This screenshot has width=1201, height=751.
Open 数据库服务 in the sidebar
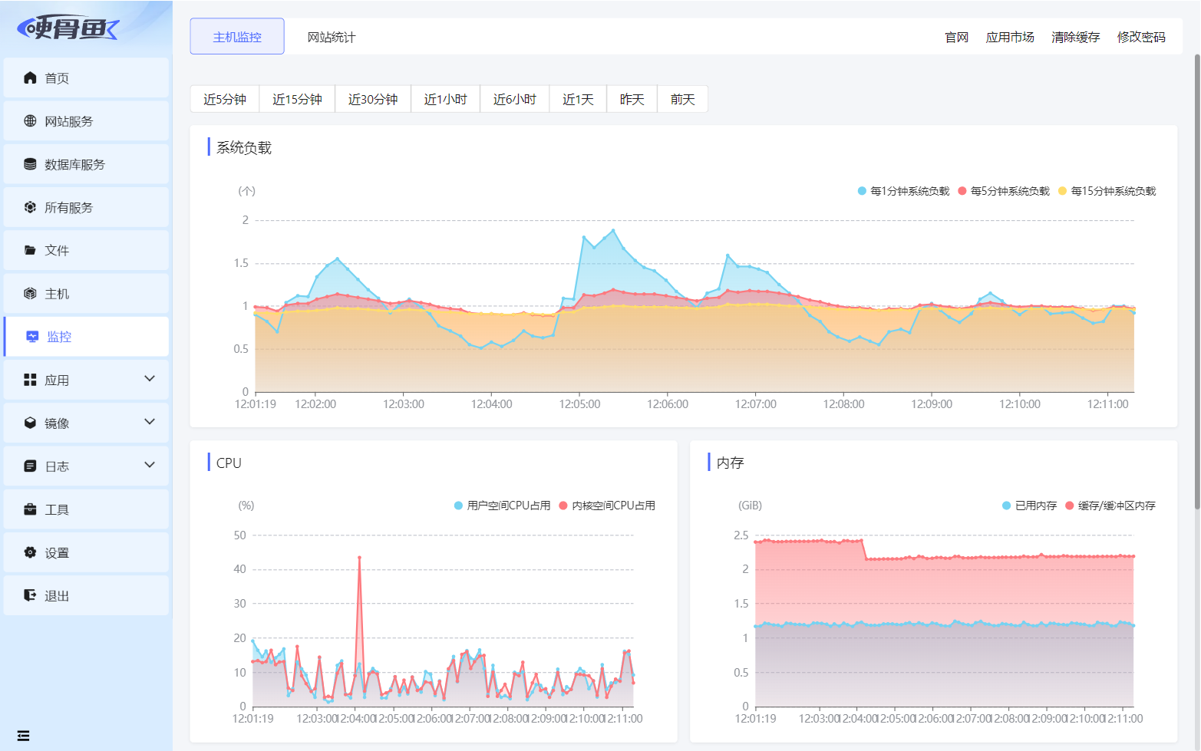(x=86, y=164)
